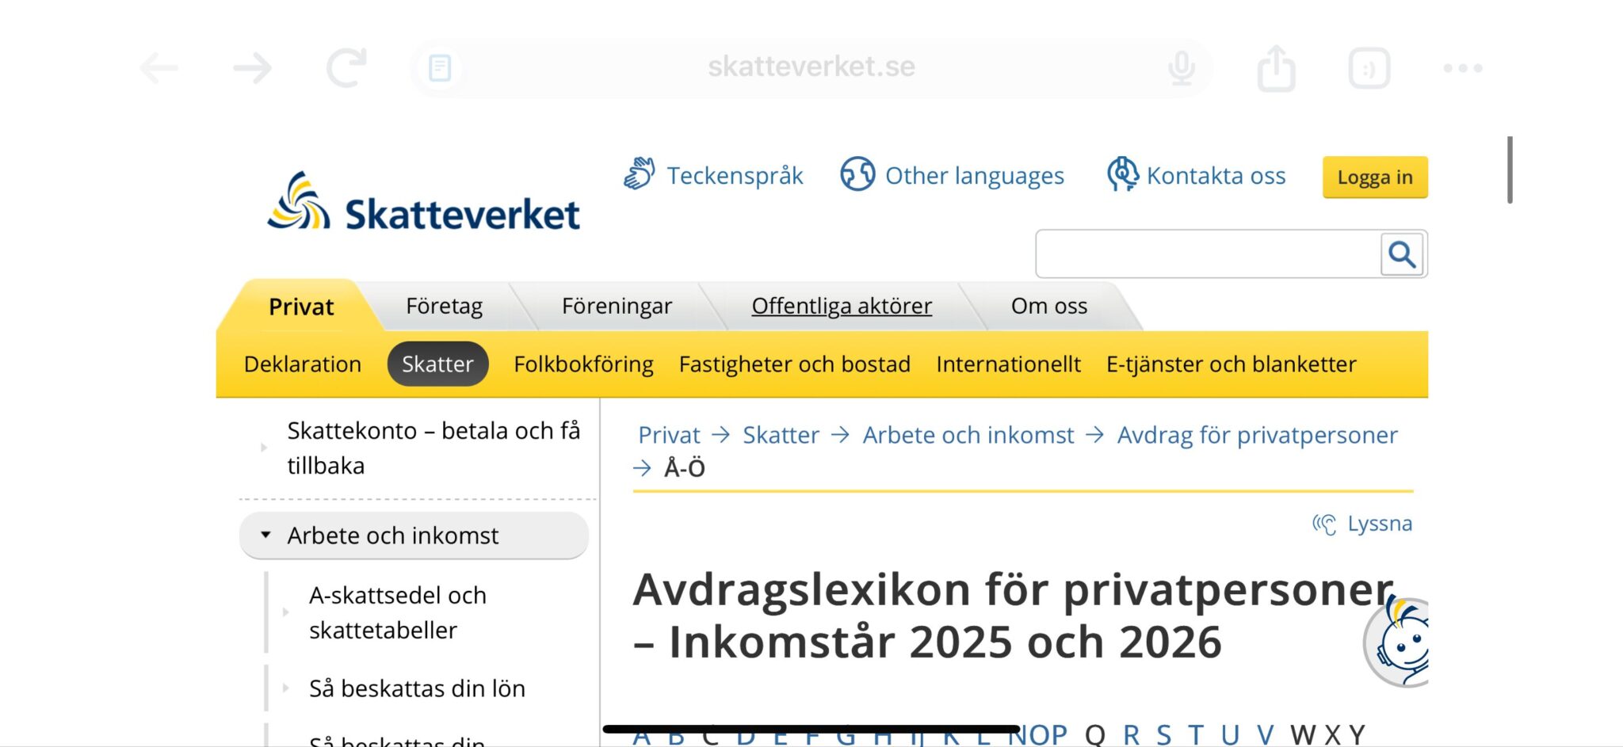This screenshot has height=747, width=1623.
Task: Collapse the Arbete och inkomst section
Action: (266, 535)
